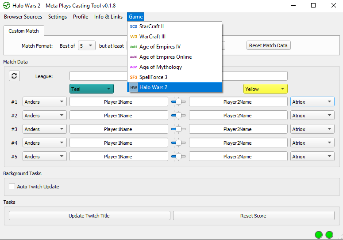Click the Update Twitch Title button
343x240 pixels.
[89, 216]
